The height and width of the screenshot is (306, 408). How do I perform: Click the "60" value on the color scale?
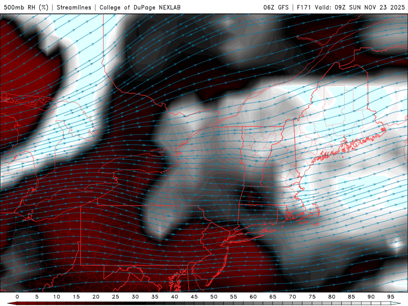[253, 297]
